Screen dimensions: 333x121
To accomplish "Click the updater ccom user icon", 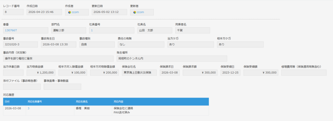I will pyautogui.click(x=135, y=12).
